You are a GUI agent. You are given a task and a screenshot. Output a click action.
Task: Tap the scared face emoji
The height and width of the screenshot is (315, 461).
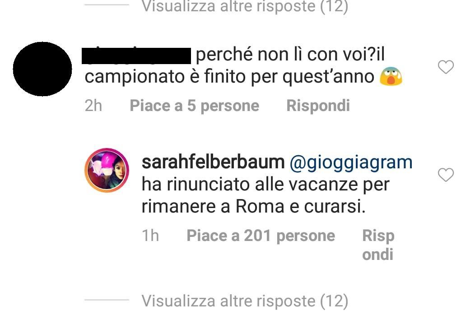point(391,76)
